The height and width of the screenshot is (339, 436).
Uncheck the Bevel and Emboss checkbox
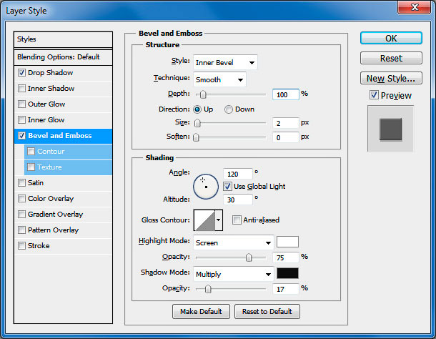point(21,136)
